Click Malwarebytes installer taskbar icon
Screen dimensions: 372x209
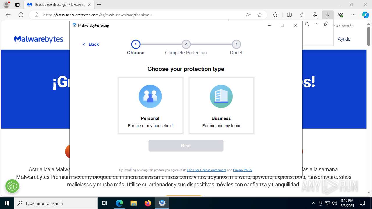(x=162, y=203)
